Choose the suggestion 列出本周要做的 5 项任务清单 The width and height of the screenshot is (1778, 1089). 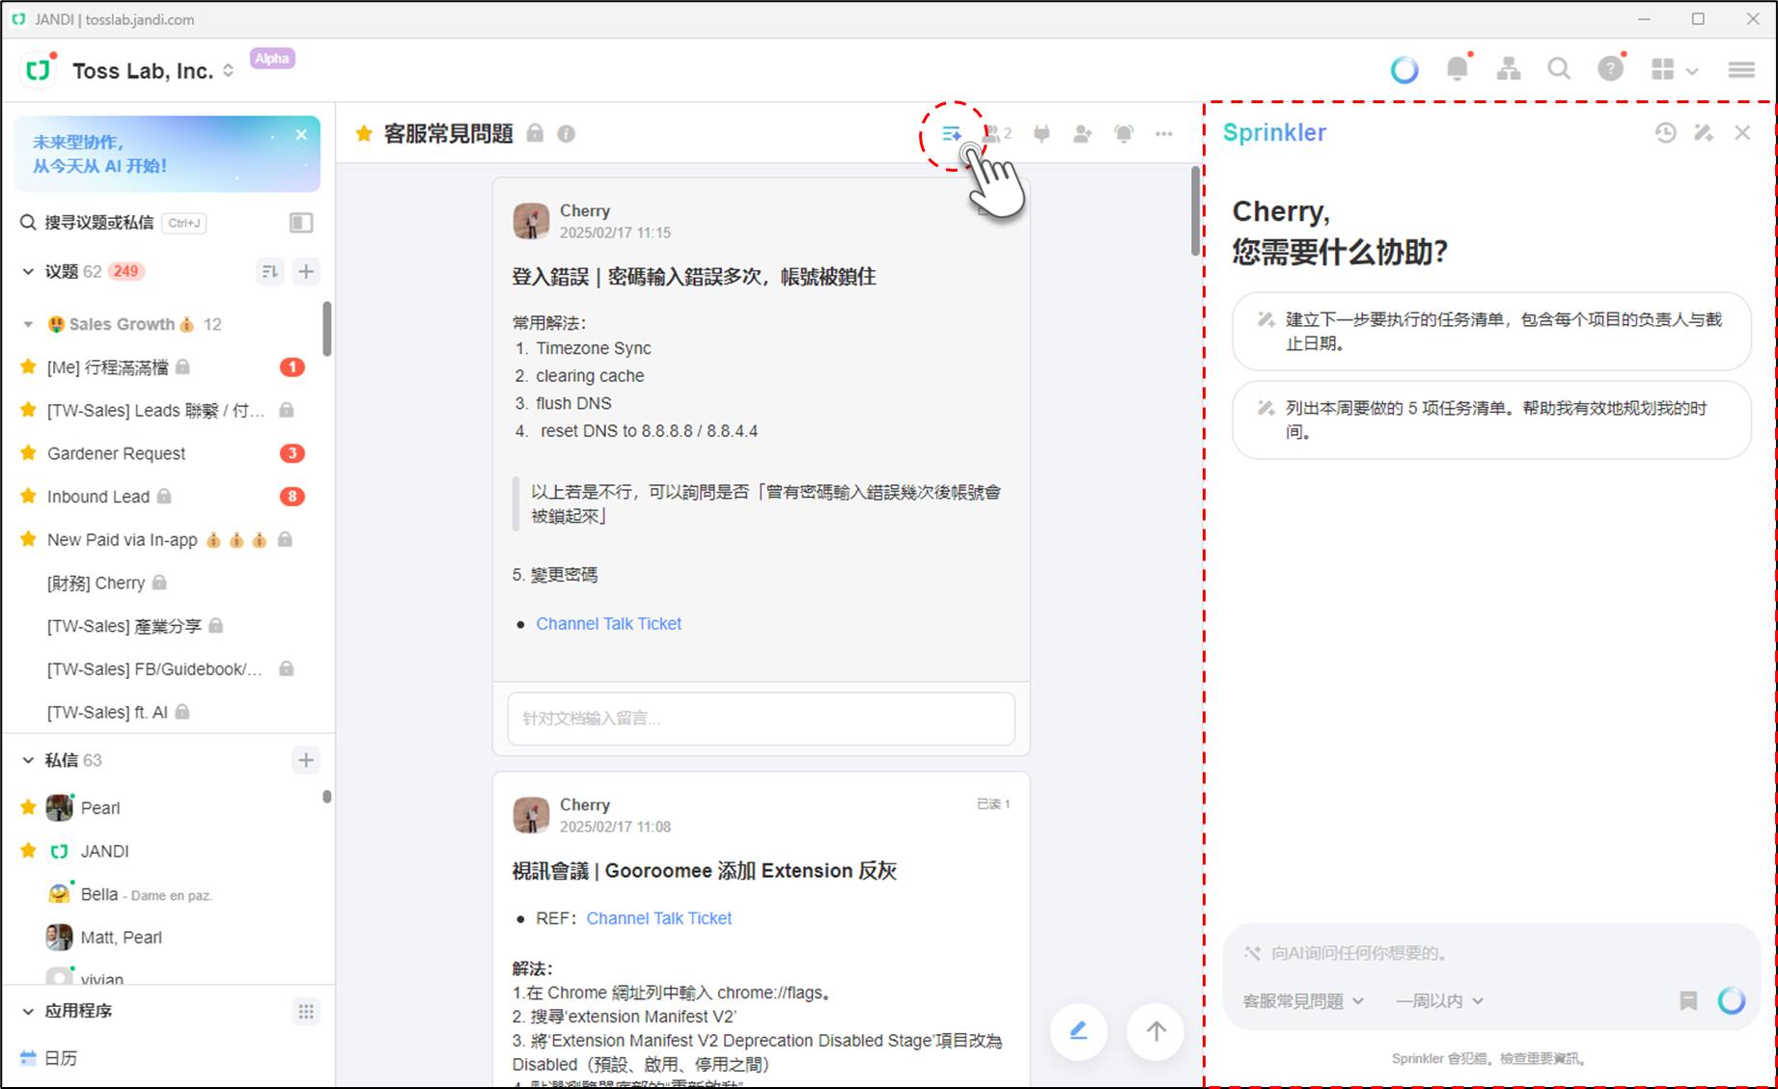pyautogui.click(x=1491, y=421)
